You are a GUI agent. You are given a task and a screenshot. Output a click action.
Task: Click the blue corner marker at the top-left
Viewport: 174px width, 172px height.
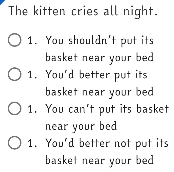[2, 1]
